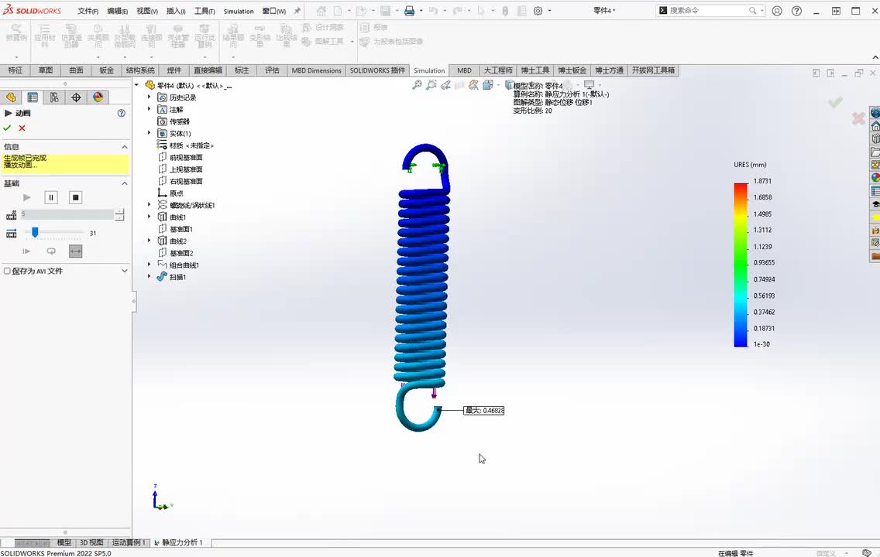The height and width of the screenshot is (557, 880).
Task: Open Design Library task pane icon
Action: (x=875, y=138)
